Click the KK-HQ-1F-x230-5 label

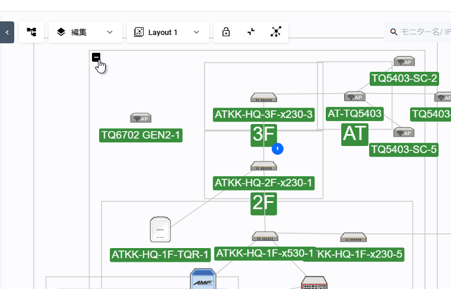click(360, 255)
